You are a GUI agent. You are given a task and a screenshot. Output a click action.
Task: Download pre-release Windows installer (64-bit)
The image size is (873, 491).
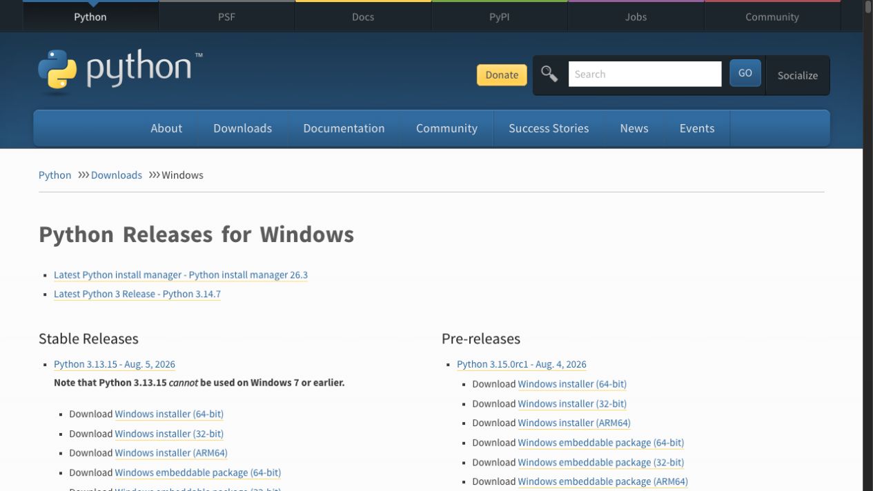point(572,384)
